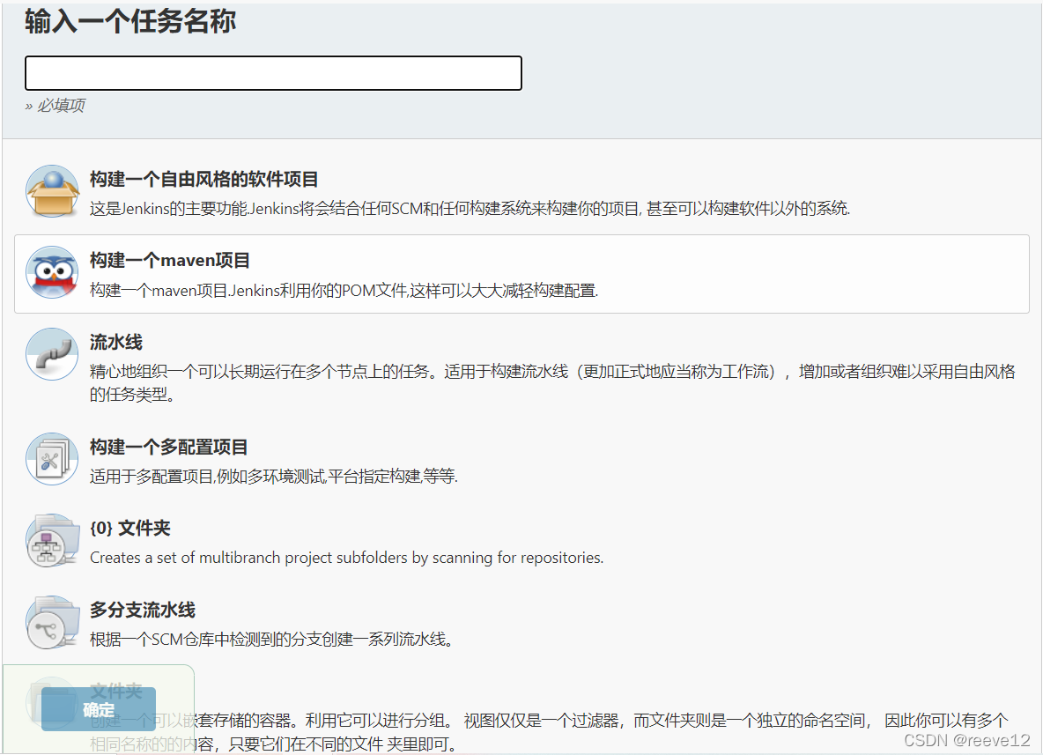Choose 多分支流水线 item title
This screenshot has width=1043, height=755.
pos(143,610)
